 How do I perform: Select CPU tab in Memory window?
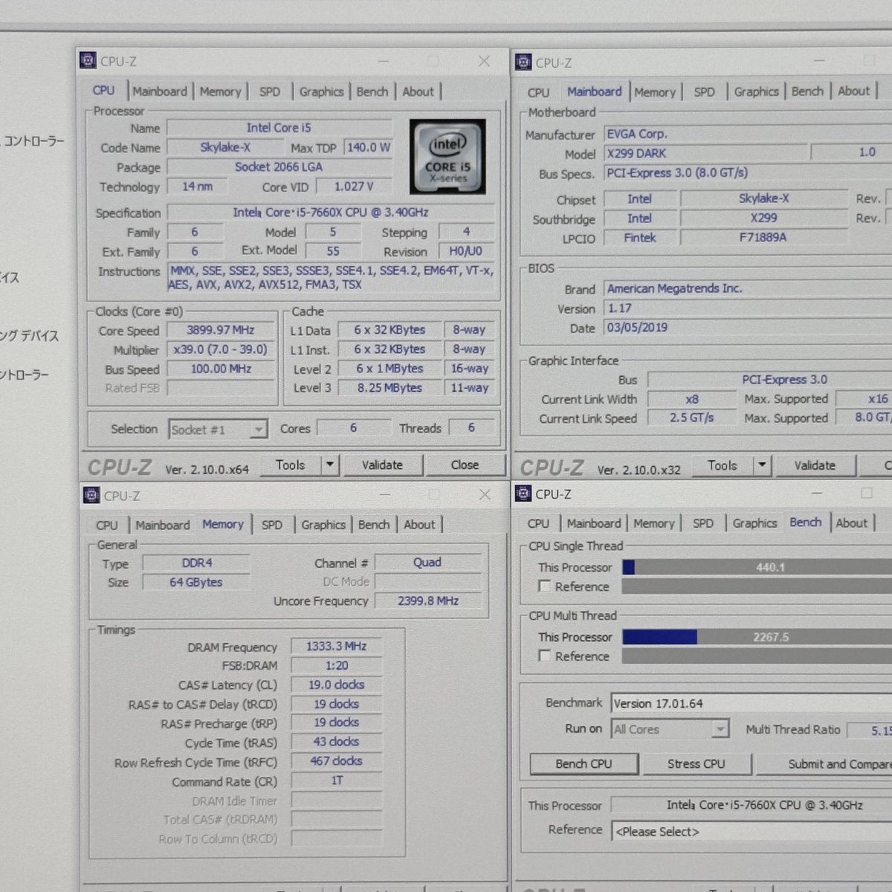[107, 525]
